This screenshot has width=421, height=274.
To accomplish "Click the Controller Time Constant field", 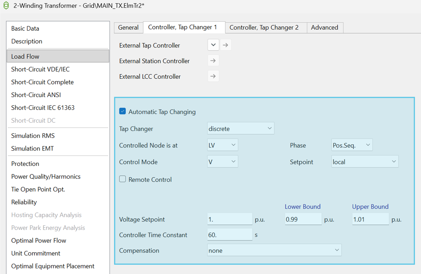I will coord(230,235).
